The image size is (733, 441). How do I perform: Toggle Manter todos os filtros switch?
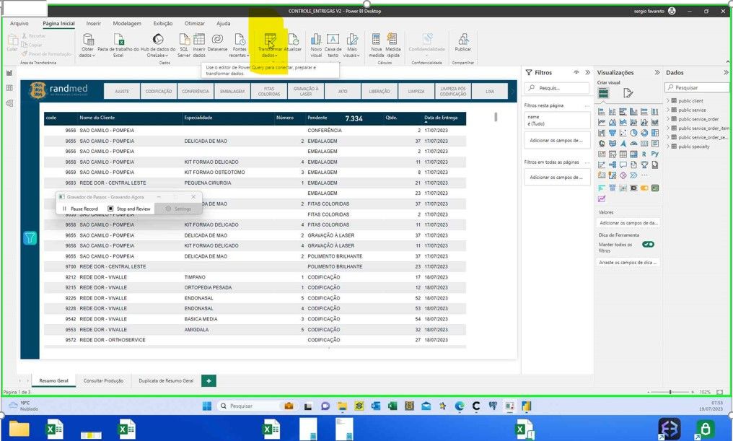pos(648,244)
